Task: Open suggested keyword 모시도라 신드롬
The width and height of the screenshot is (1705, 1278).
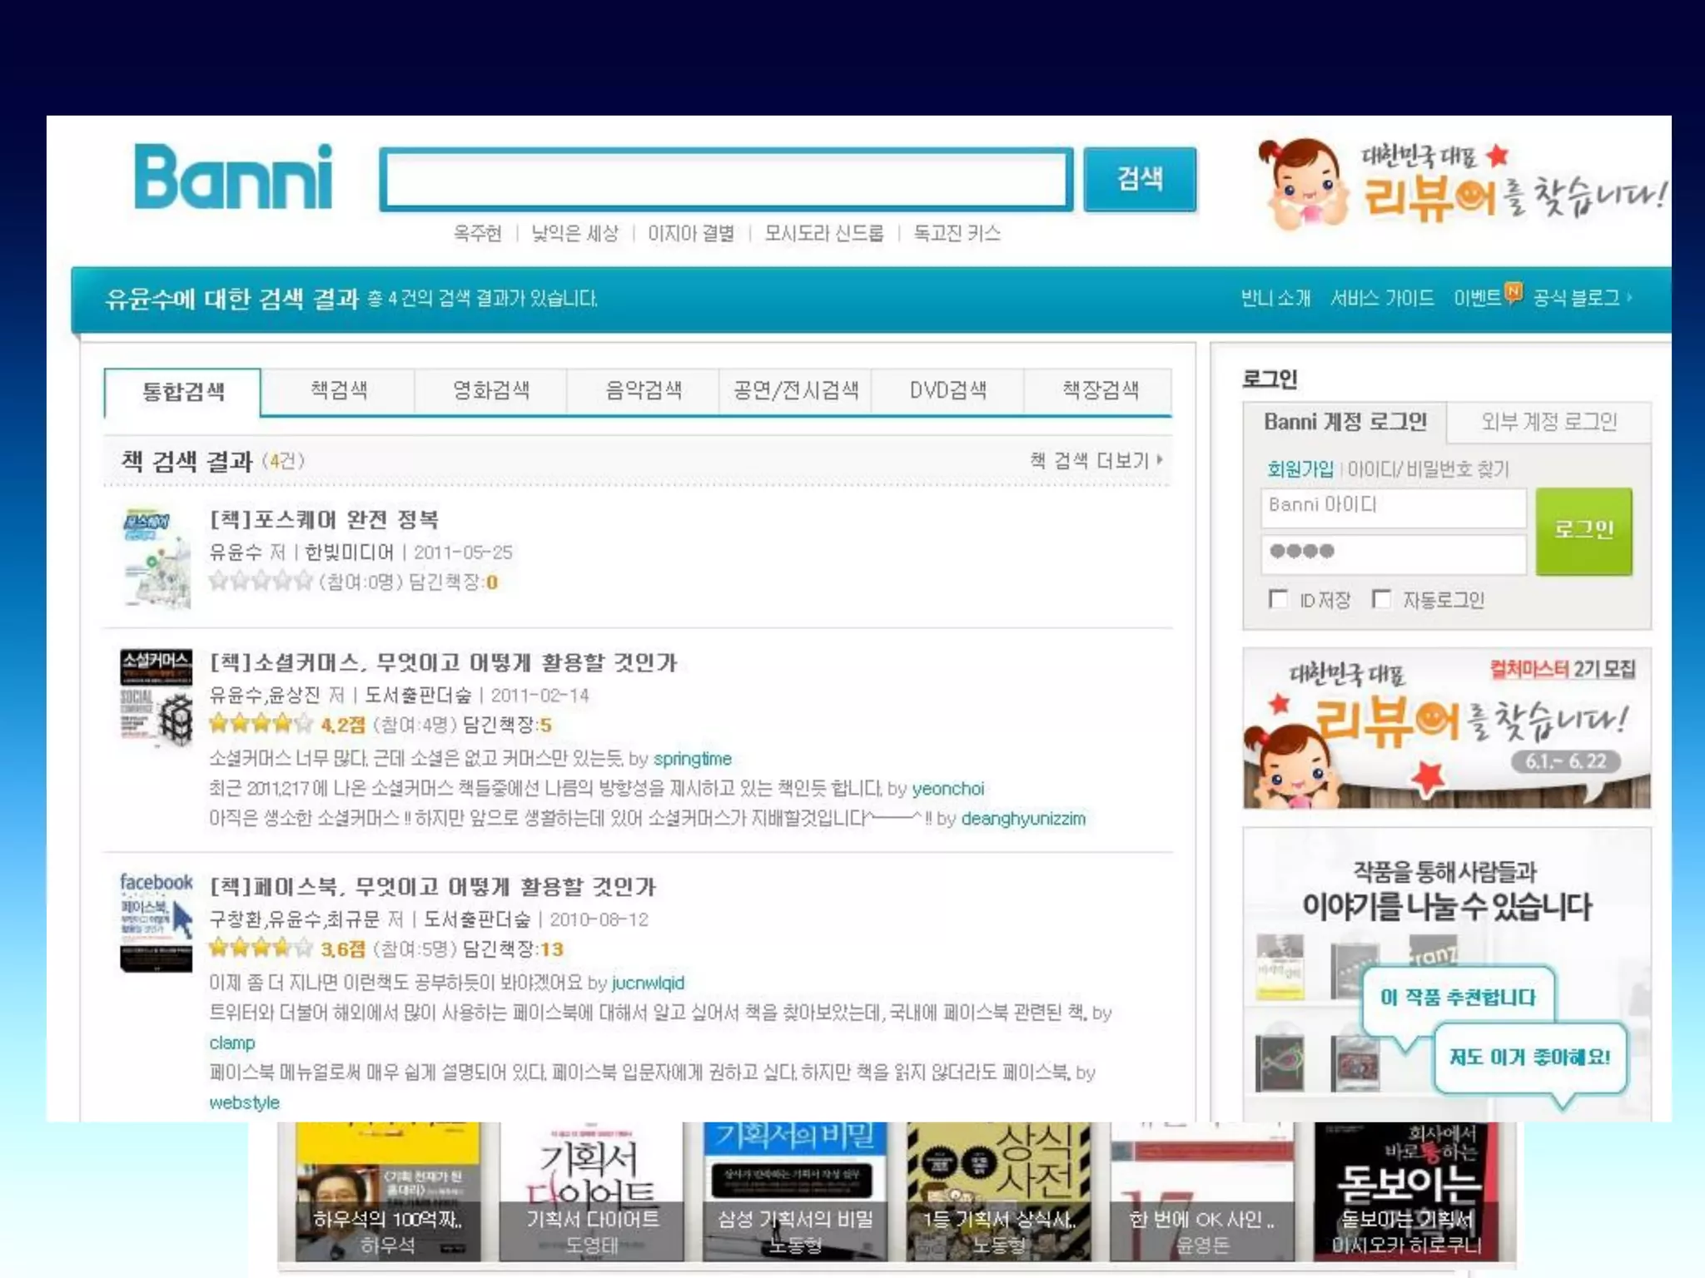Action: [x=824, y=233]
